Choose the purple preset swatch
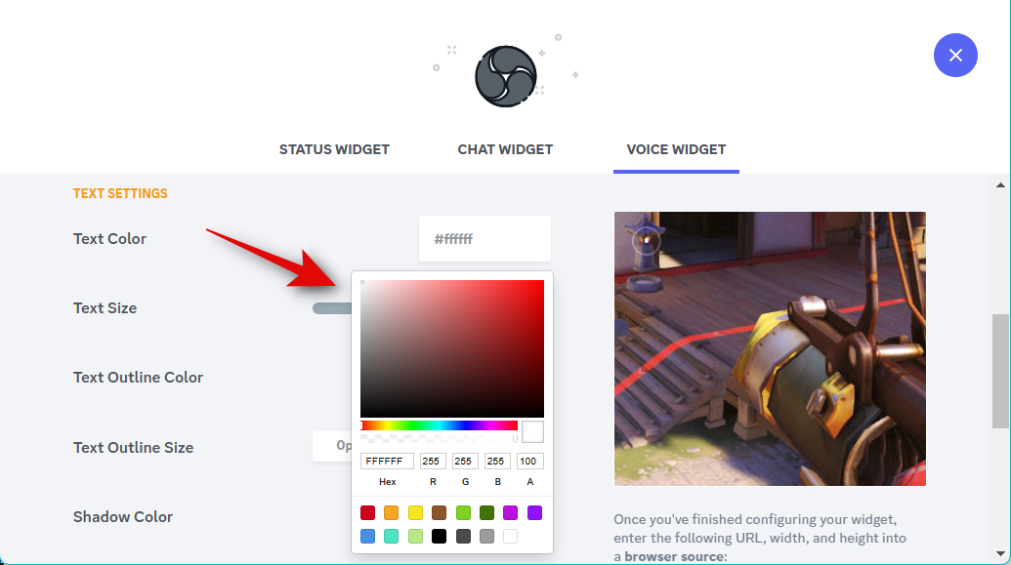 [534, 513]
